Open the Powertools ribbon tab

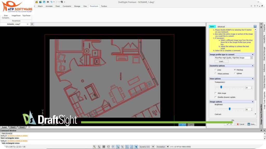point(94,6)
